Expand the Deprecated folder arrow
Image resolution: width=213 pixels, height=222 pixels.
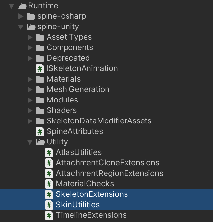pyautogui.click(x=30, y=58)
